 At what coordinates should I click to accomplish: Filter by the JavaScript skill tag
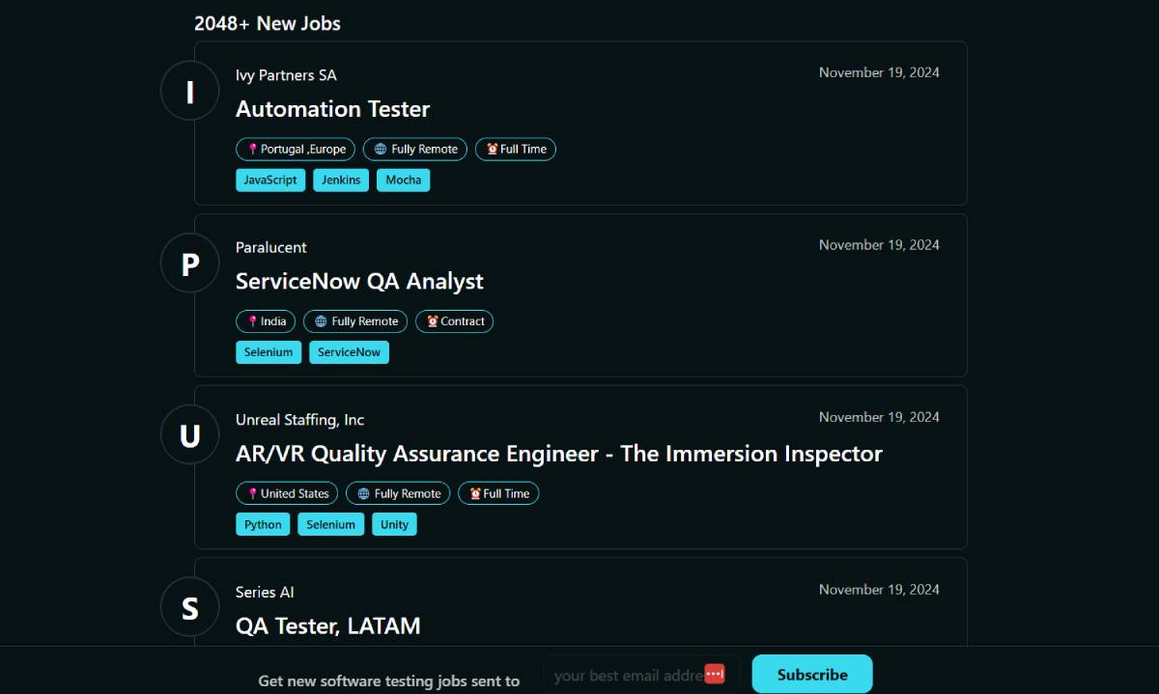pos(270,180)
